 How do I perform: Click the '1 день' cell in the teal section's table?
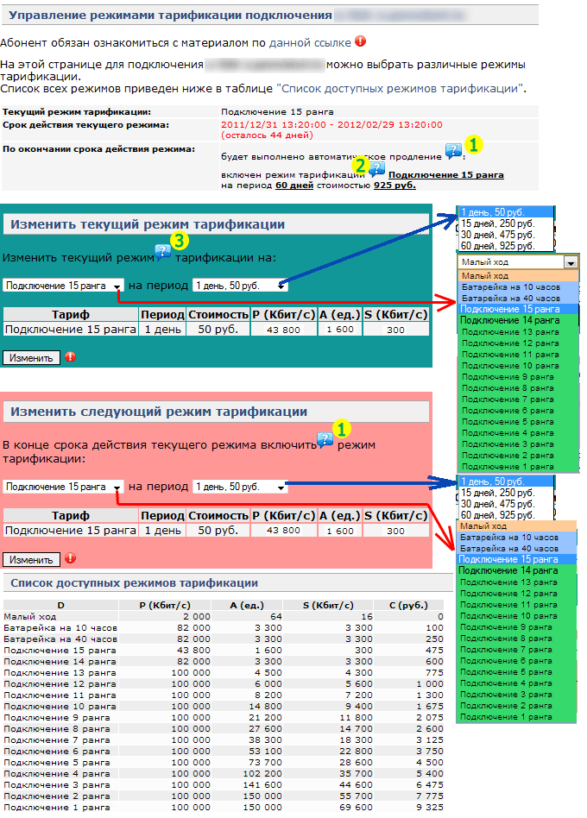[x=162, y=329]
